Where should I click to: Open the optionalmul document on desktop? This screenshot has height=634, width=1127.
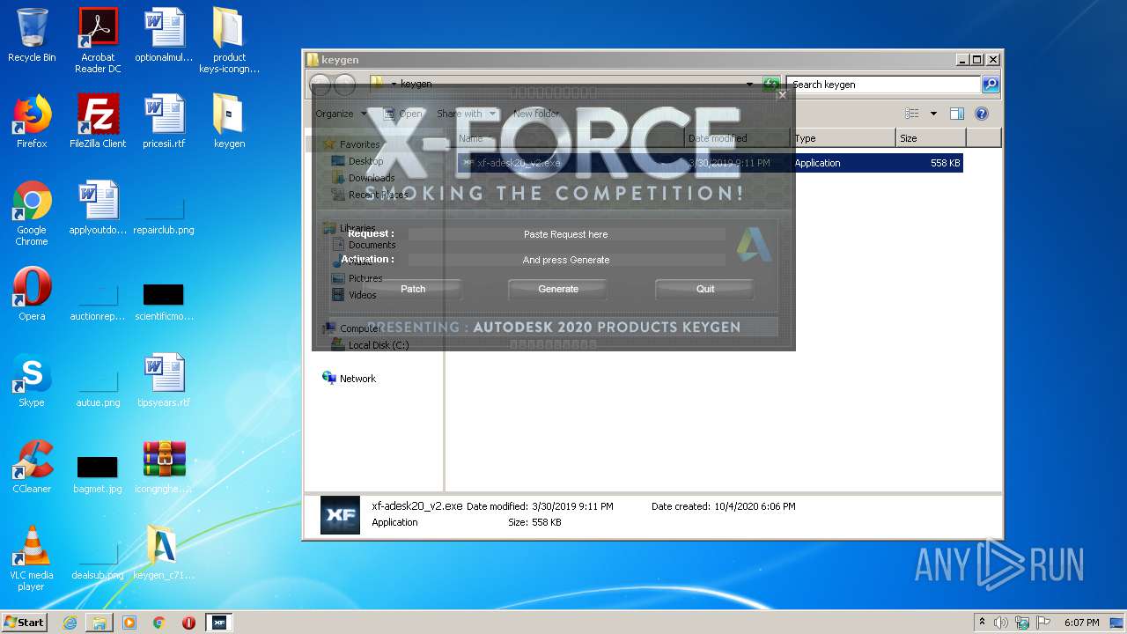tap(164, 35)
